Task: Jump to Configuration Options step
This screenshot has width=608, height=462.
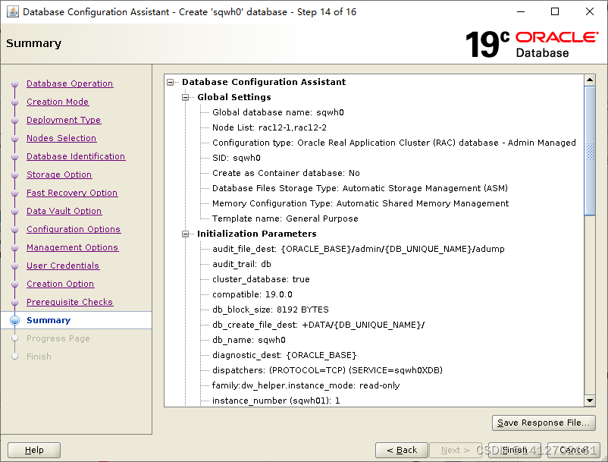Action: pos(74,229)
